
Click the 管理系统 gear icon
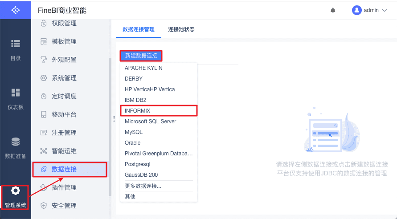click(x=16, y=191)
